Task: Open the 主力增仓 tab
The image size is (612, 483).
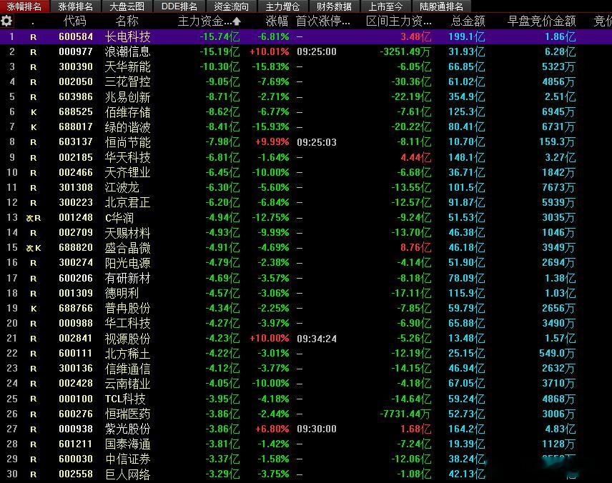Action: pos(282,6)
